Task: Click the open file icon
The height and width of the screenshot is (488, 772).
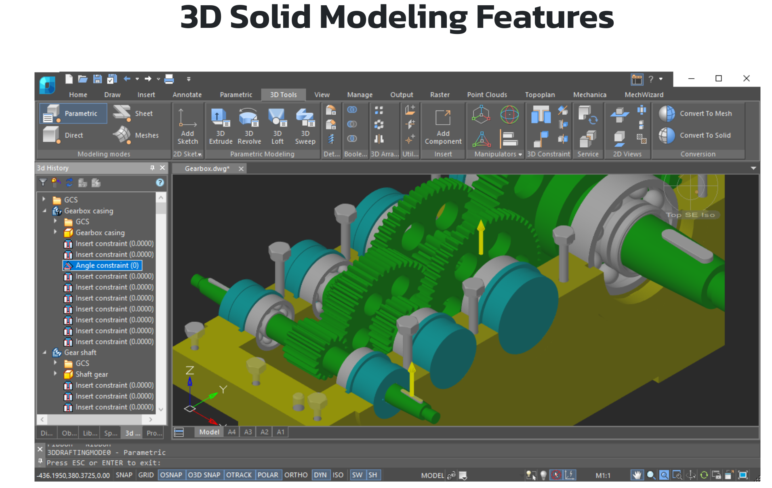Action: point(83,79)
